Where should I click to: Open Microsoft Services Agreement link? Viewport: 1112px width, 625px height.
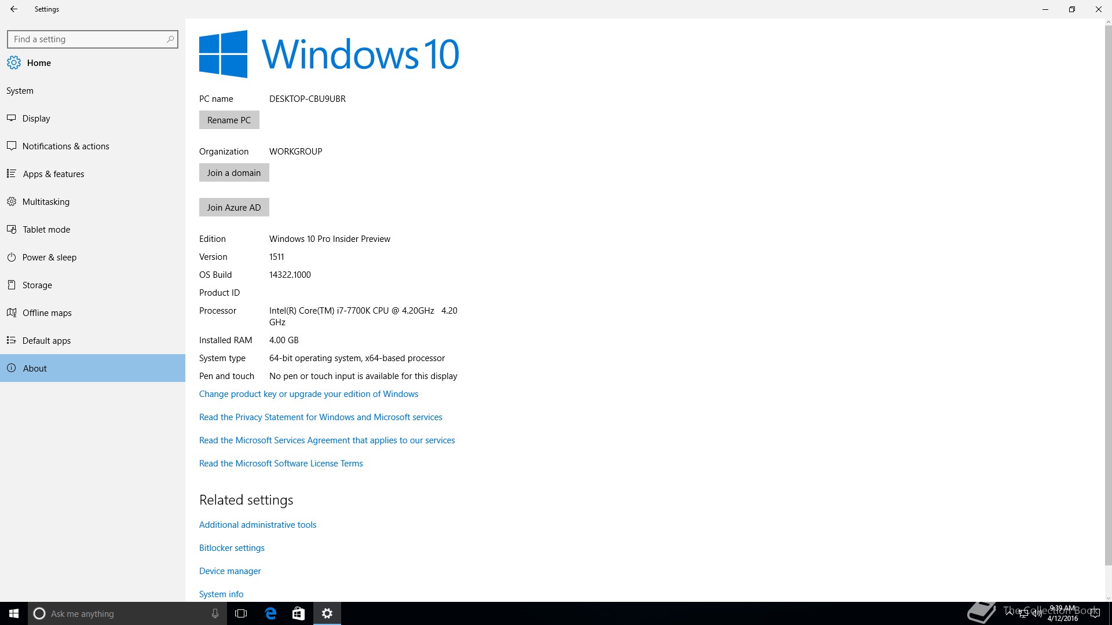327,440
